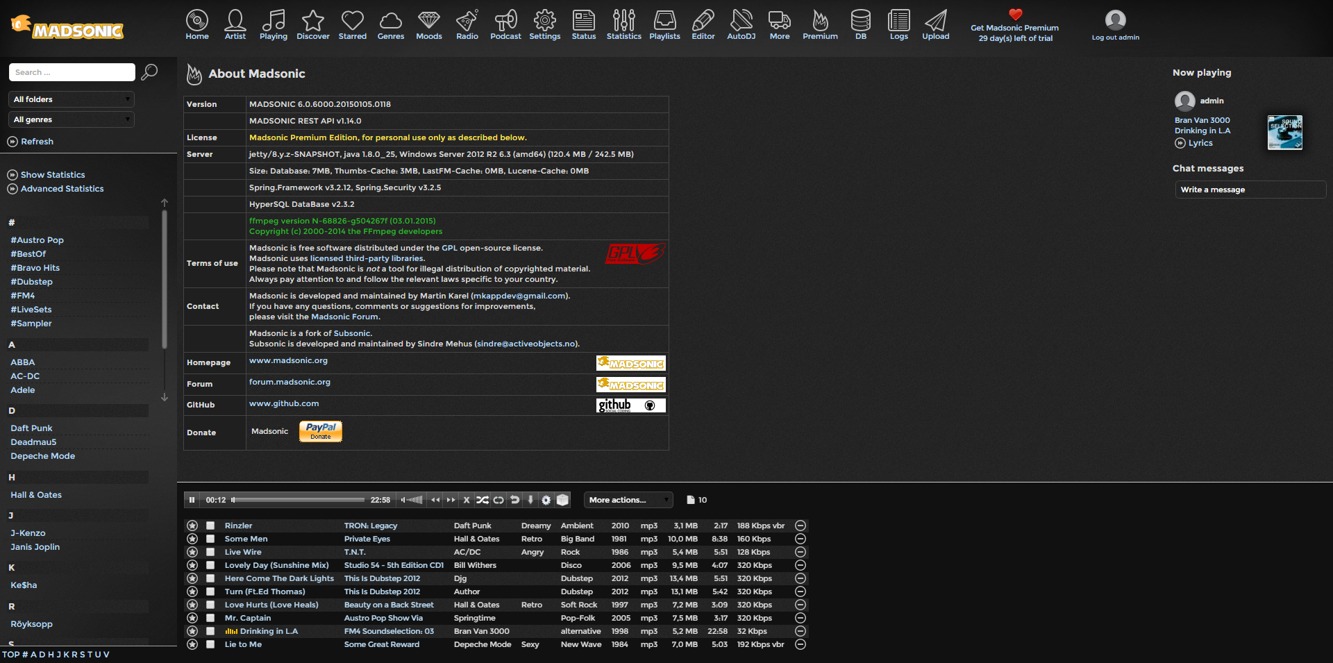This screenshot has height=663, width=1333.
Task: Go to the Statistics menu item
Action: [623, 24]
